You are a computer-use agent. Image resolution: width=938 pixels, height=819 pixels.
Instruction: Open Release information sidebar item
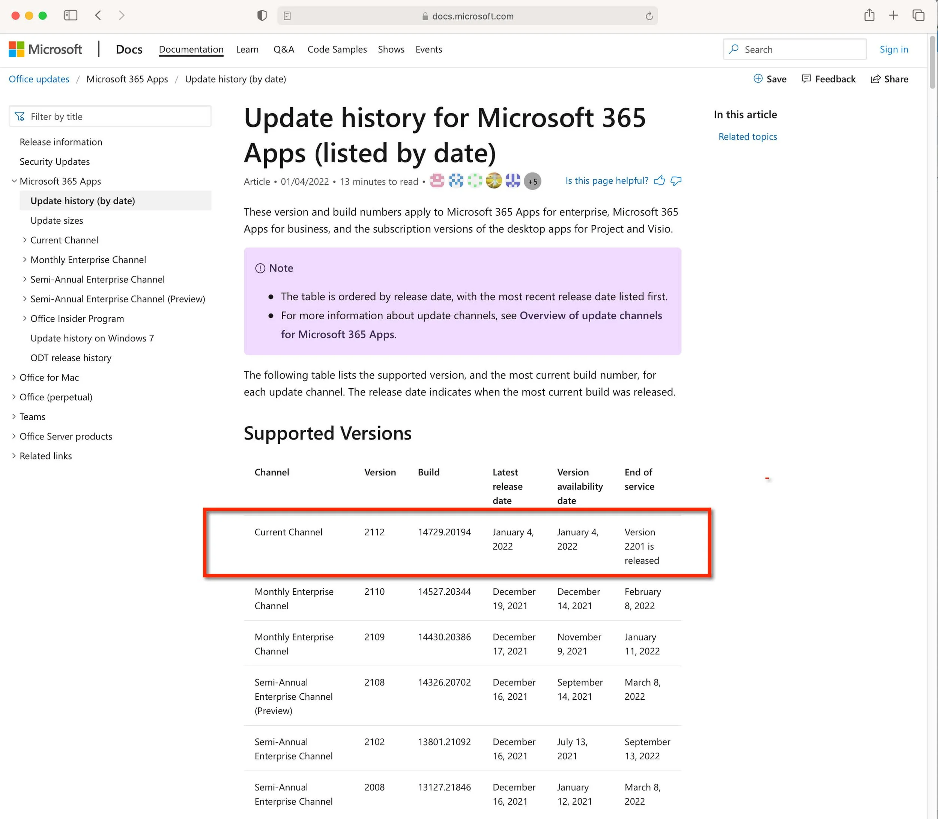[x=61, y=142]
